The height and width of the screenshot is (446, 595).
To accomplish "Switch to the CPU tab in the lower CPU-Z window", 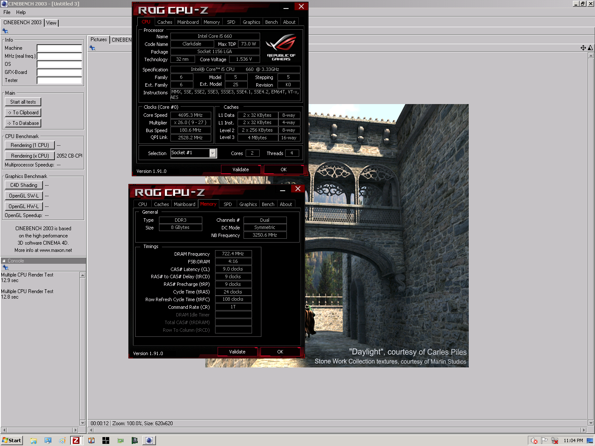I will click(x=143, y=204).
